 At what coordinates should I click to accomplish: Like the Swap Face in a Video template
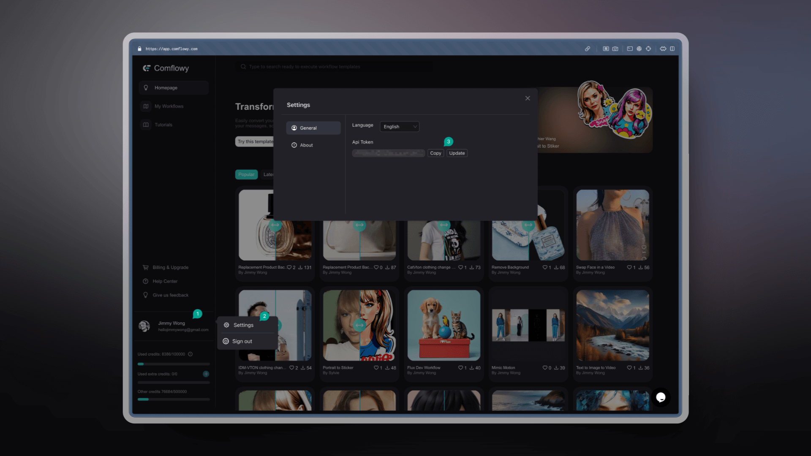click(x=629, y=268)
